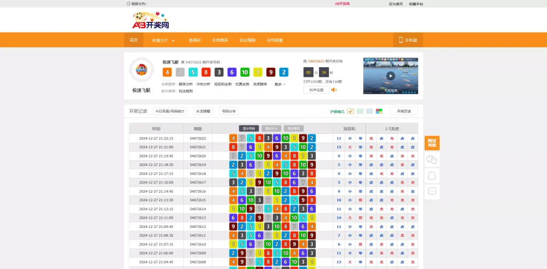547x269 pixels.
Task: Go to 走势图表 in navigation bar
Action: [x=220, y=40]
